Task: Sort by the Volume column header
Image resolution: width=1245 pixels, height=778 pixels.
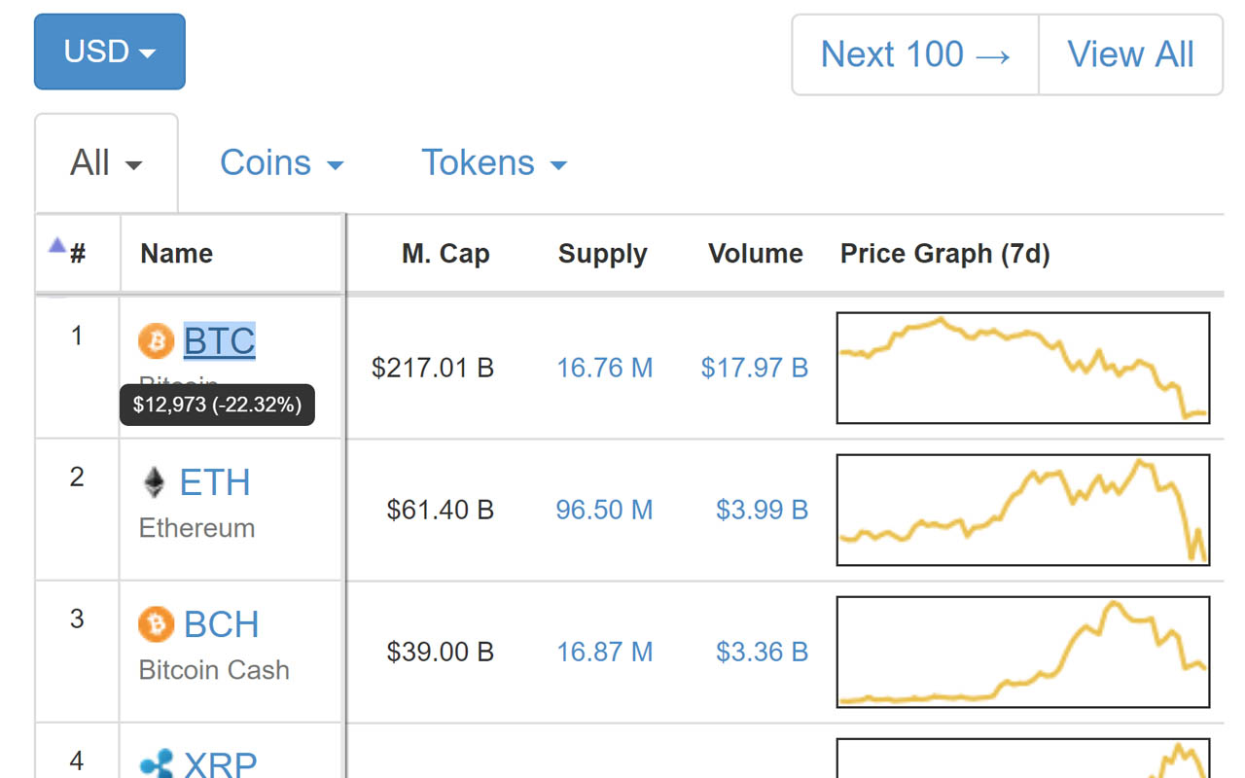Action: (x=755, y=254)
